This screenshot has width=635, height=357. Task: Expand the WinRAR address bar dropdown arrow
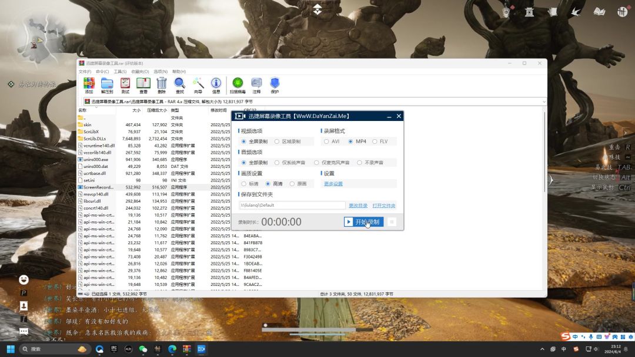click(x=543, y=102)
